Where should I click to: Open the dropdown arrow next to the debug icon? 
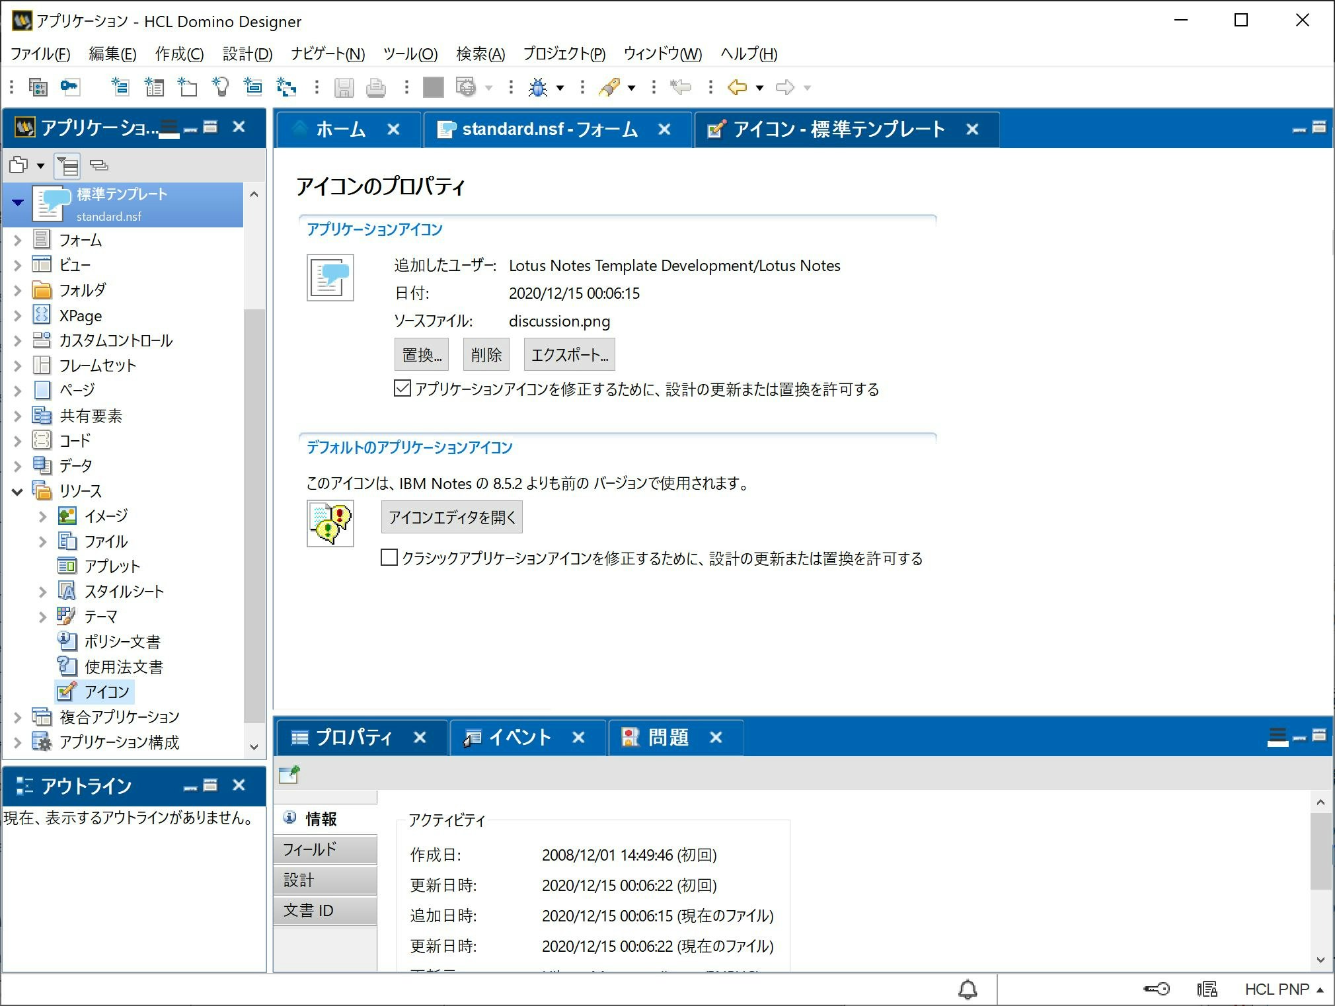[560, 87]
